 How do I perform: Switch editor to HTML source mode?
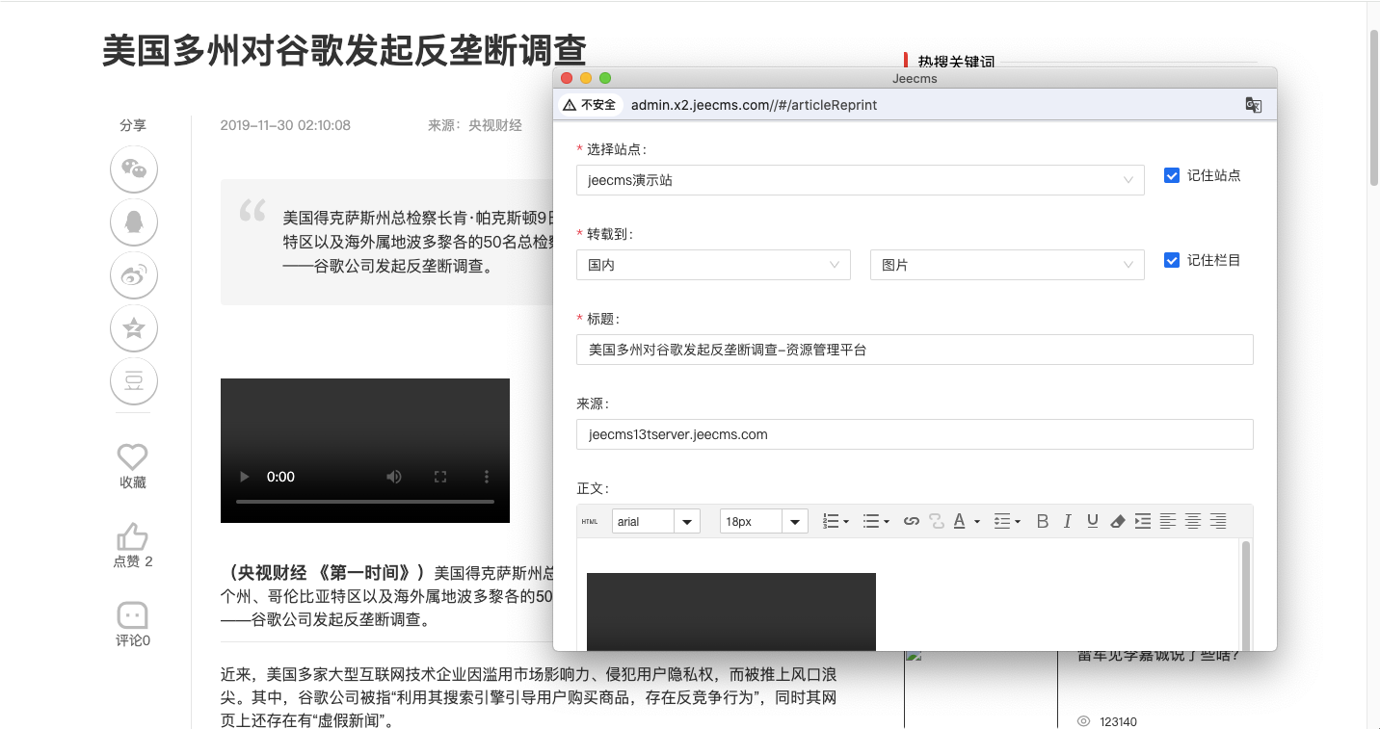click(590, 521)
